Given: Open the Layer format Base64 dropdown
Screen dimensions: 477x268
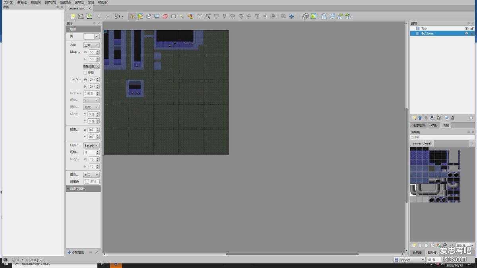Looking at the screenshot, I should (91, 145).
